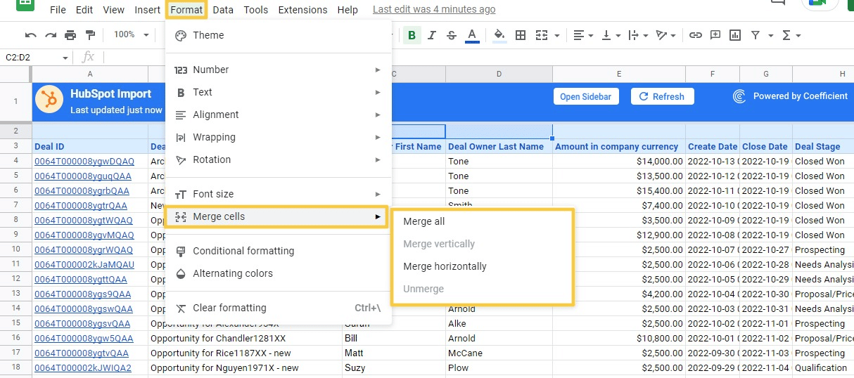Open the Tools menu
This screenshot has width=854, height=378.
[256, 10]
